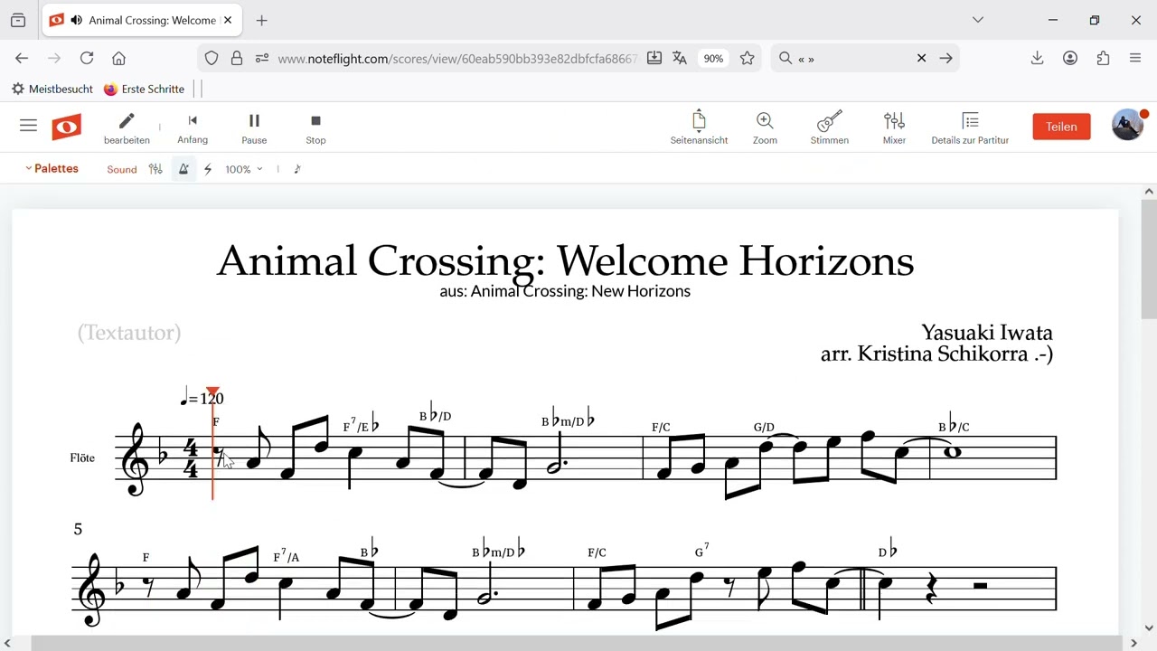This screenshot has height=651, width=1157.
Task: Open the sound mixer sliders icon
Action: click(155, 169)
